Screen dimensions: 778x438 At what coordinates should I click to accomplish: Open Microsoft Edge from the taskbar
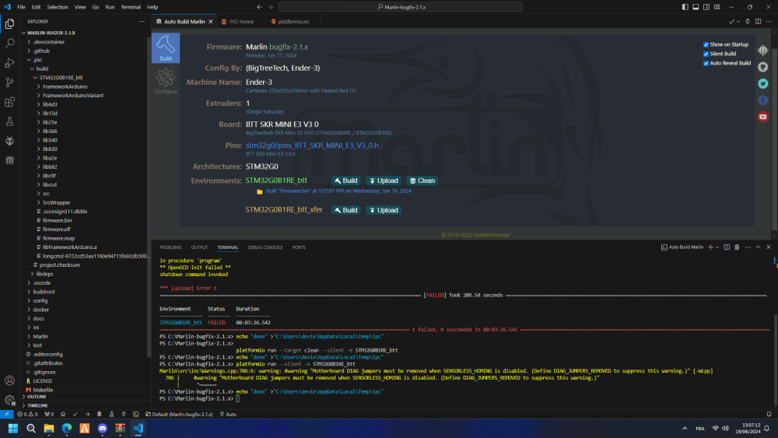[x=66, y=428]
